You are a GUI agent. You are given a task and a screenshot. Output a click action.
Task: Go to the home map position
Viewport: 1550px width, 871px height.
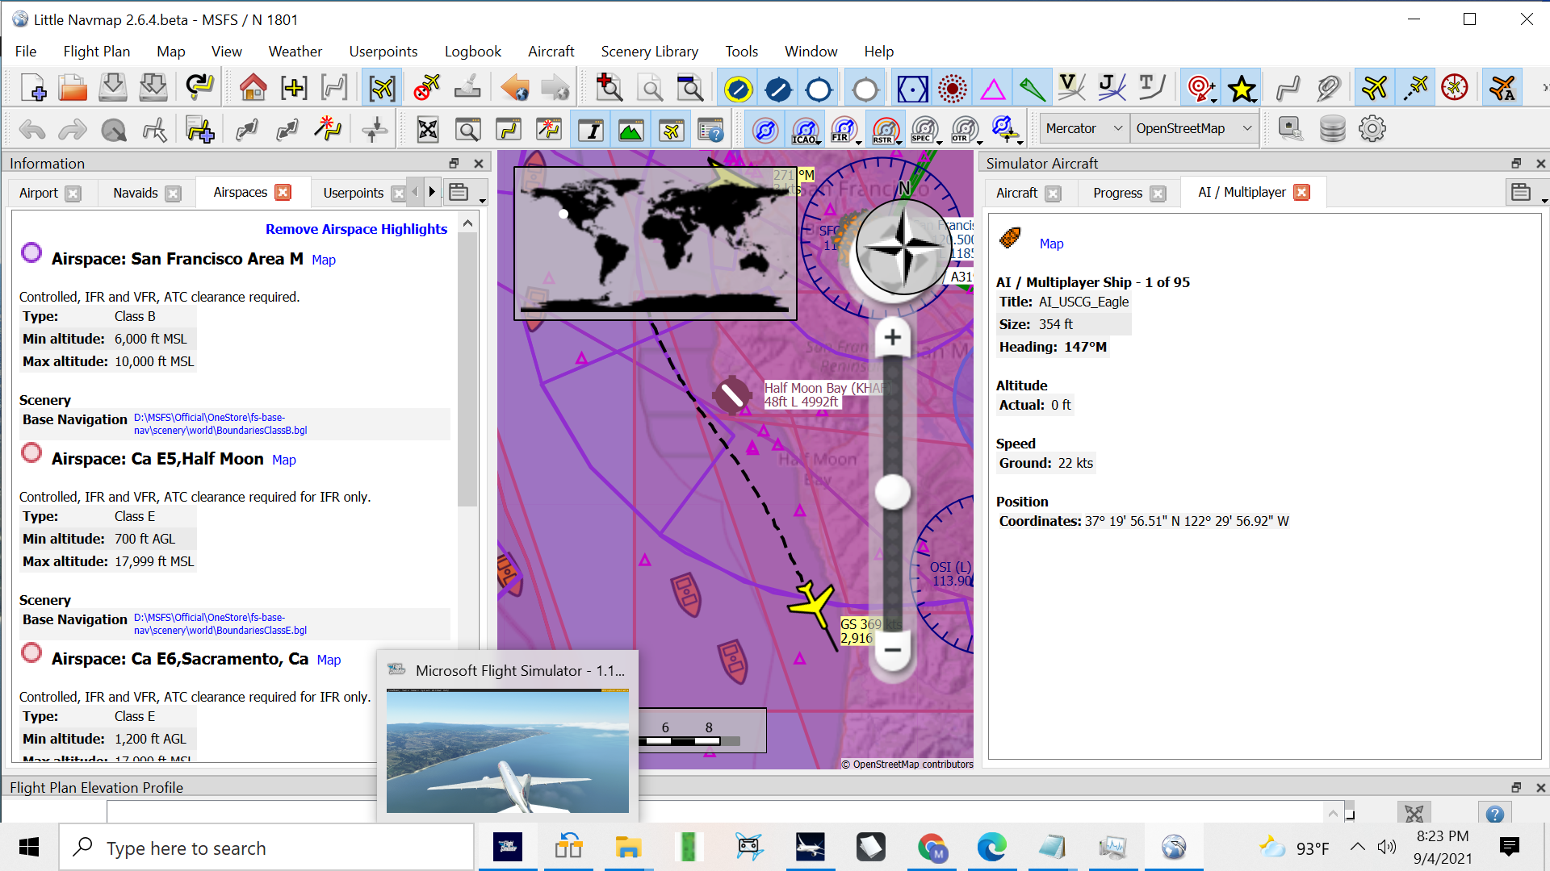(x=253, y=88)
